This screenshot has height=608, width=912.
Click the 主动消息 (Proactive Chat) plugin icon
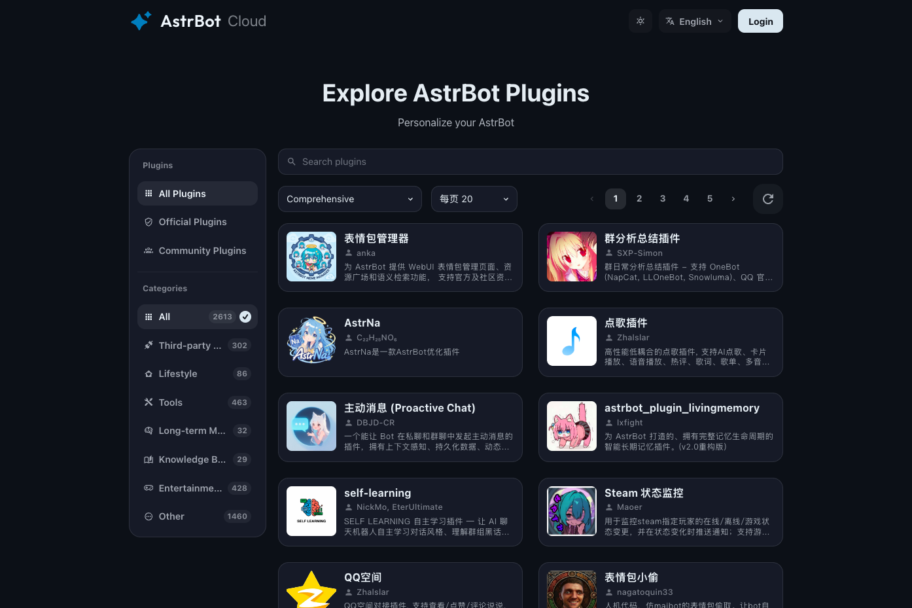point(311,426)
